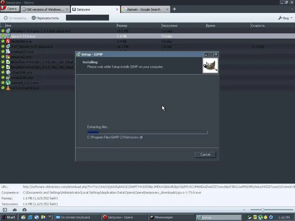Click the Start button
The height and width of the screenshot is (221, 295).
click(9, 217)
